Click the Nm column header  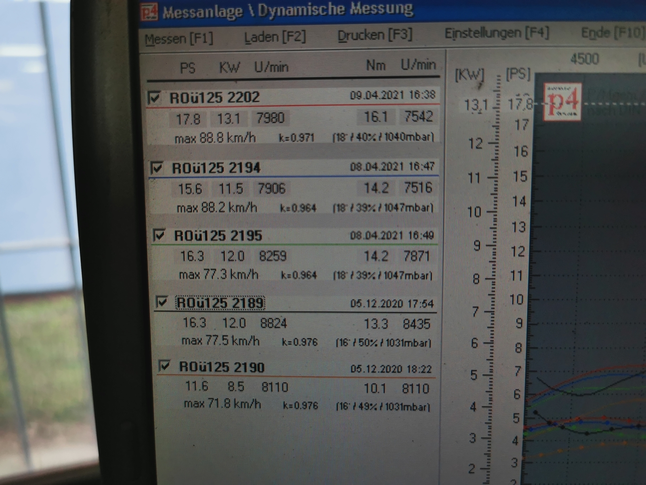tap(375, 65)
